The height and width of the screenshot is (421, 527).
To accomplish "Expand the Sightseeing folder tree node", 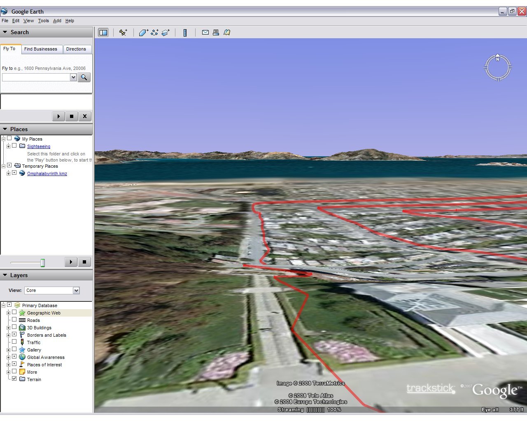I will coord(8,146).
